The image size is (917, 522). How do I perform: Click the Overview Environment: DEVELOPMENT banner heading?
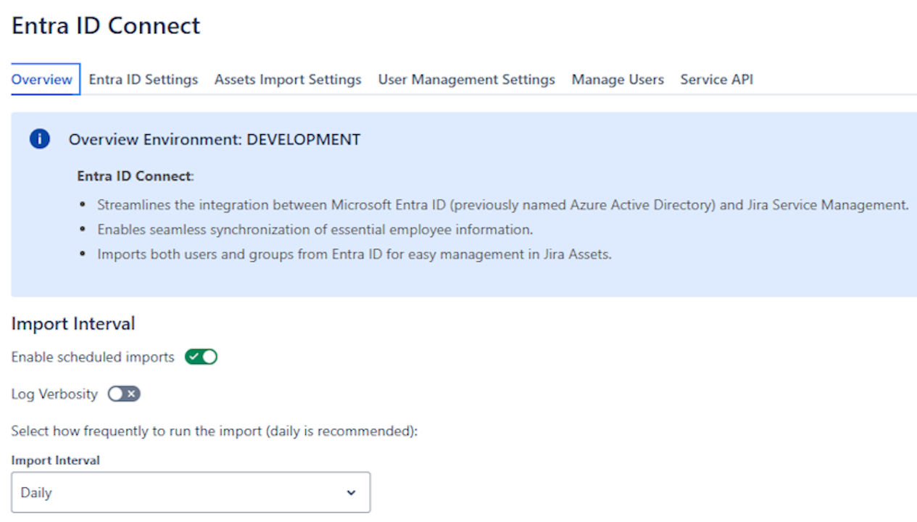click(215, 139)
